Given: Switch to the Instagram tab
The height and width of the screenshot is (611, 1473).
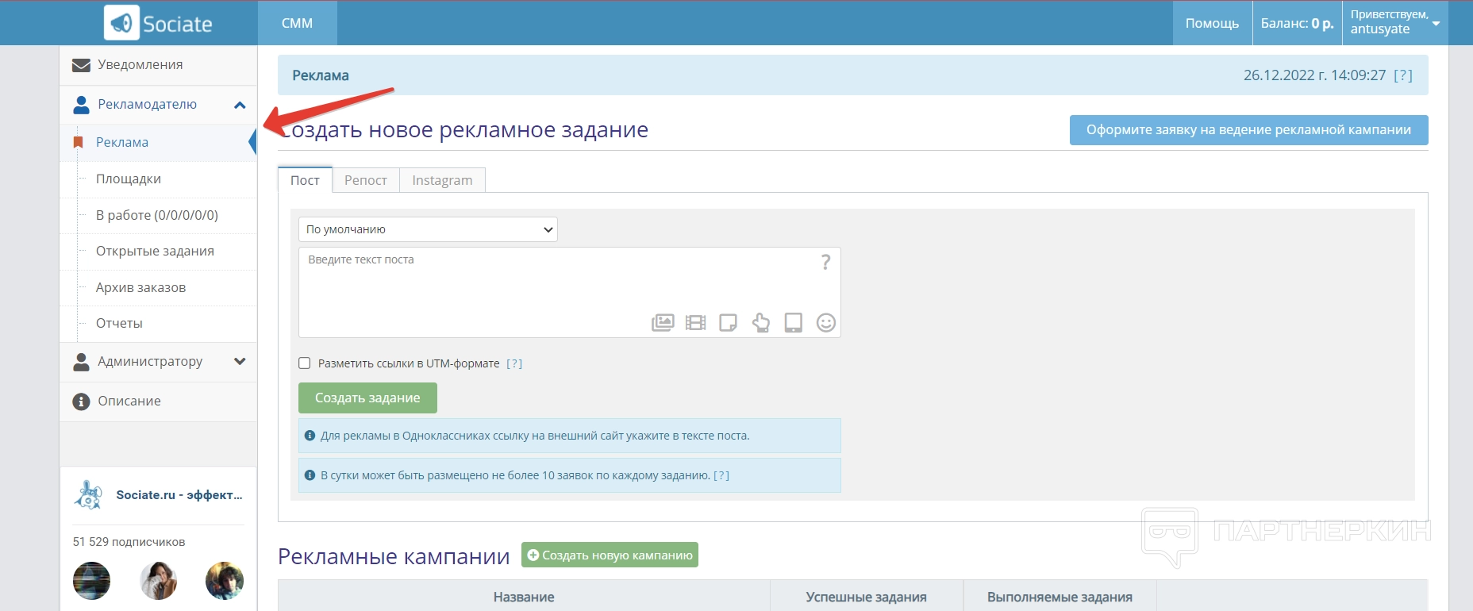Looking at the screenshot, I should (442, 180).
